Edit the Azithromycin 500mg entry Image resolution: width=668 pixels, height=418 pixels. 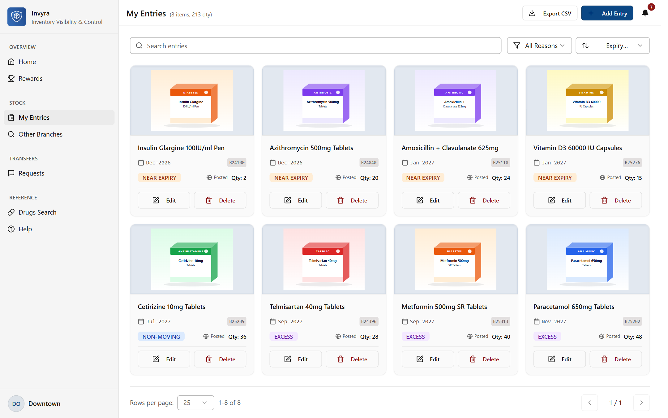296,200
